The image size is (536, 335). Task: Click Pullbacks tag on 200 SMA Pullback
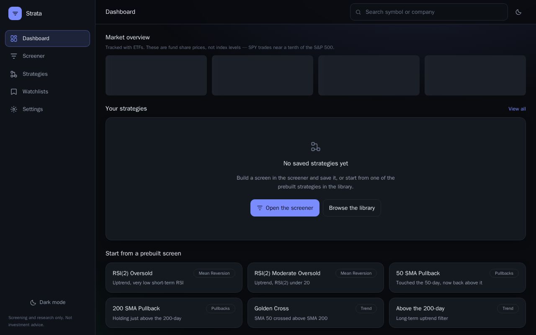(220, 309)
